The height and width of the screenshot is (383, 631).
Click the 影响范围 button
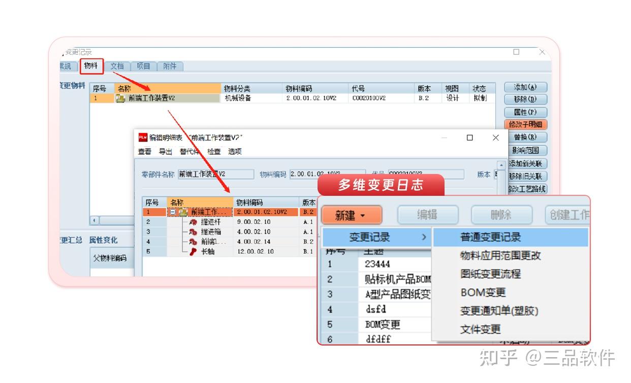526,150
